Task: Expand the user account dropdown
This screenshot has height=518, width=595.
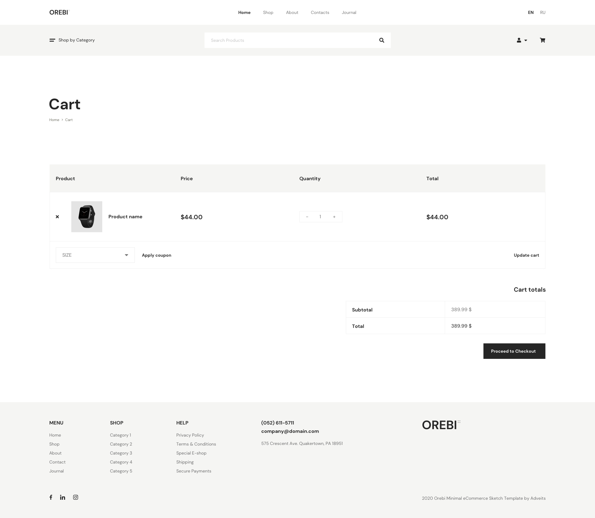Action: [x=522, y=40]
